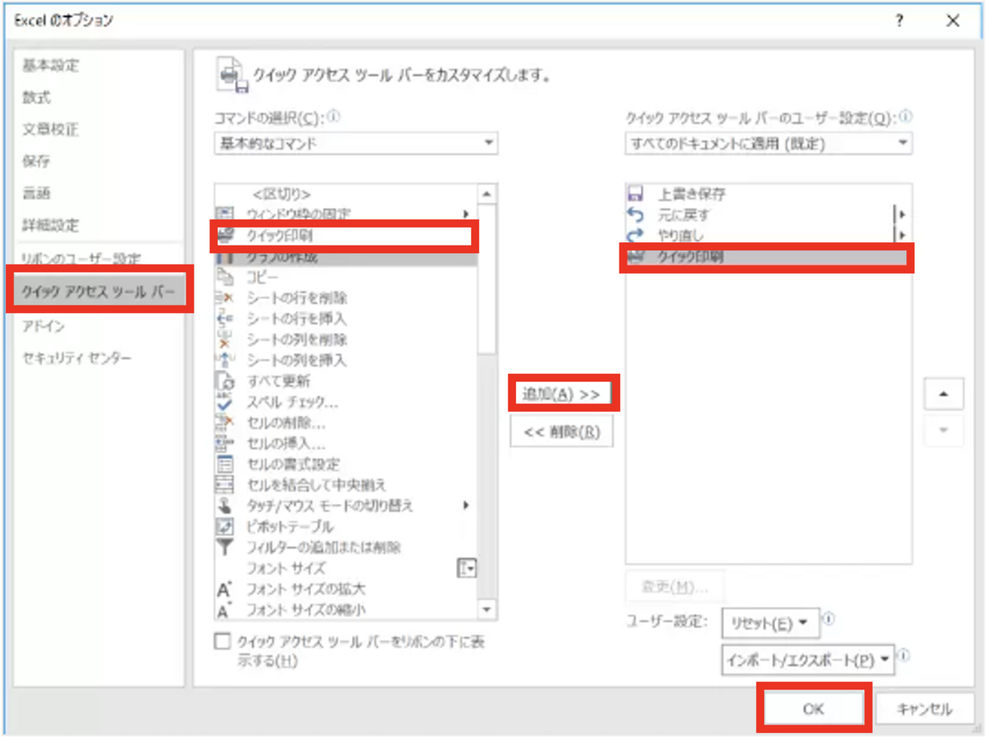This screenshot has height=737, width=986.
Task: Click the 追加(A) >> button
Action: [x=563, y=394]
